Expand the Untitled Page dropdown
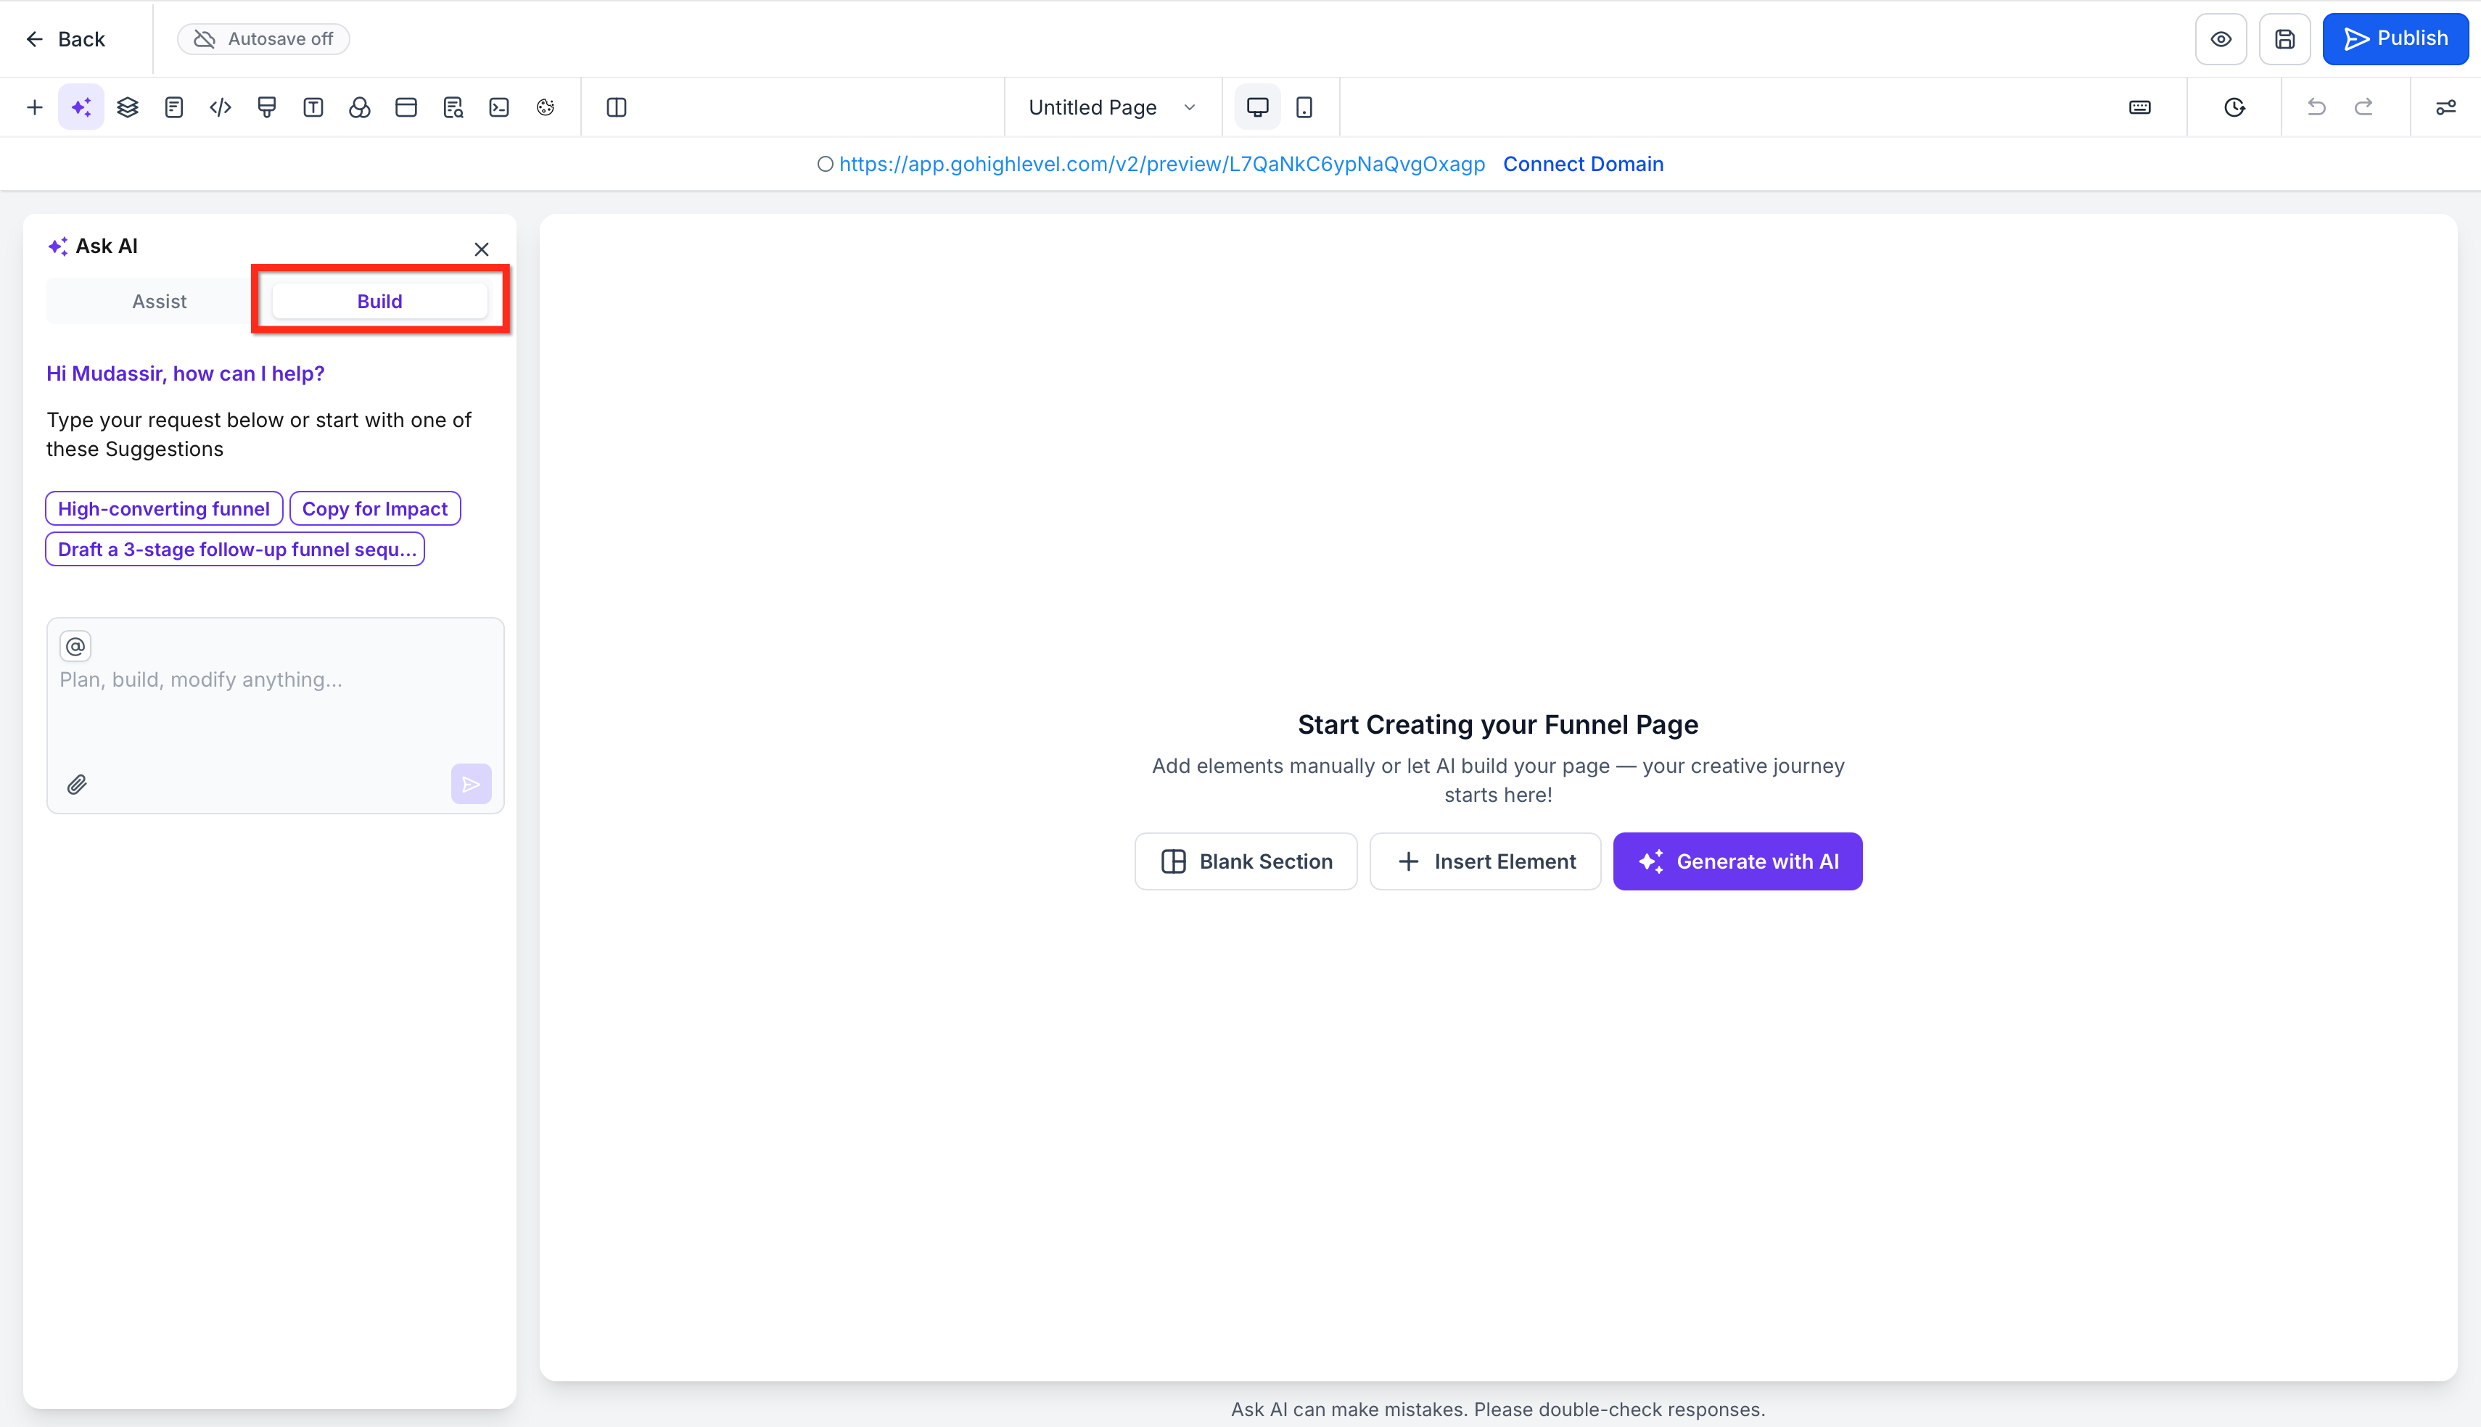The image size is (2481, 1427). [x=1113, y=107]
